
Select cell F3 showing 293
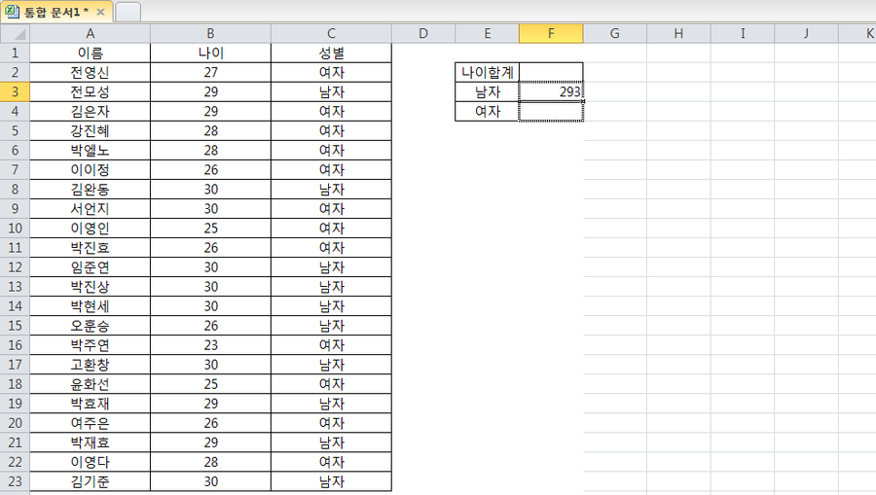[551, 92]
